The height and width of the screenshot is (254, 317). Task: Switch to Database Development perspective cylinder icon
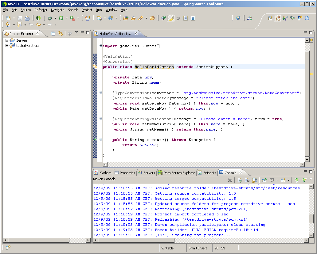coord(307,18)
